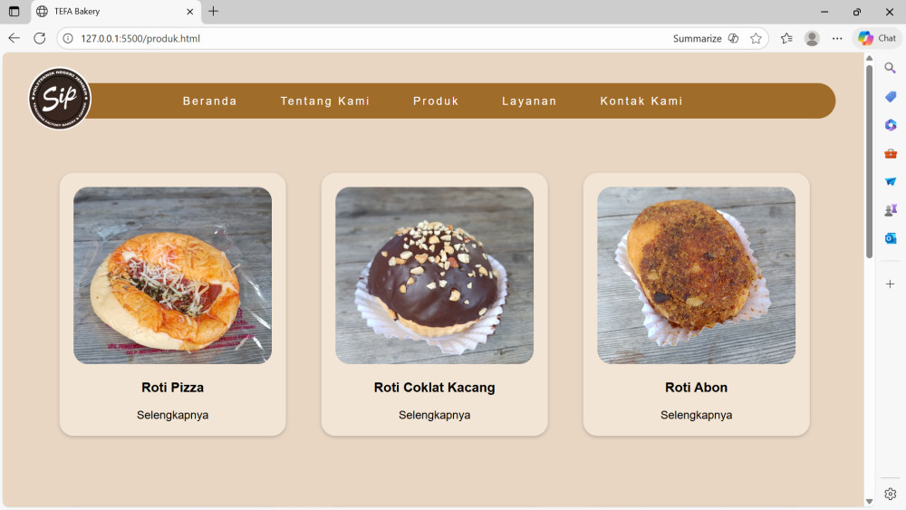Viewport: 906px width, 510px height.
Task: Go back to the previous page
Action: tap(14, 38)
